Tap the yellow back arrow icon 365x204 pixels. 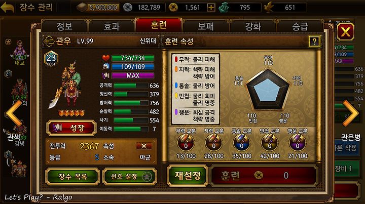click(8, 8)
